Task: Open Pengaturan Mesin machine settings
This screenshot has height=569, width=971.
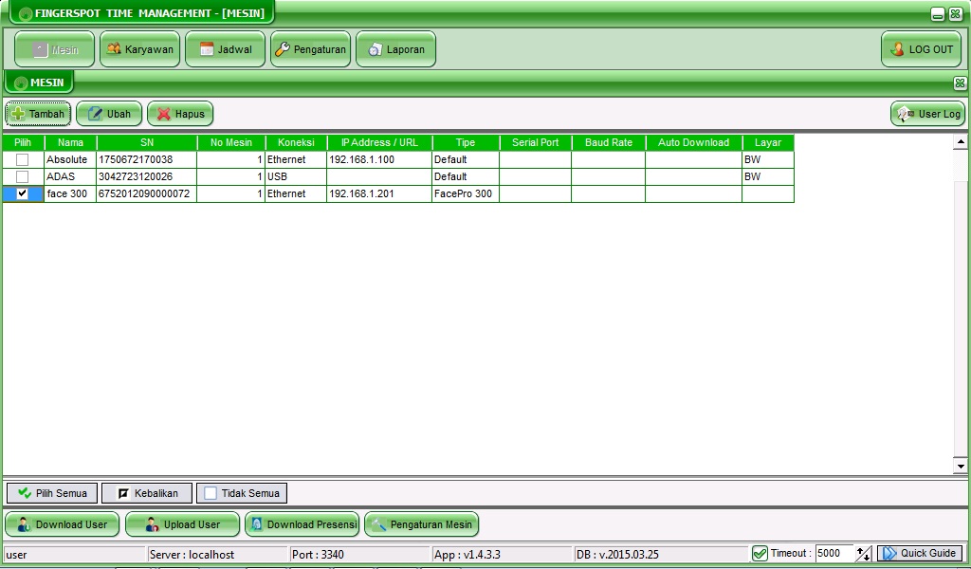Action: coord(422,524)
